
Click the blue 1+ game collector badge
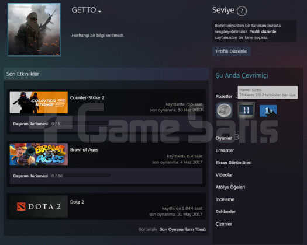click(268, 111)
